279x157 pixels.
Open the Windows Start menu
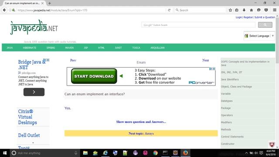5,153
